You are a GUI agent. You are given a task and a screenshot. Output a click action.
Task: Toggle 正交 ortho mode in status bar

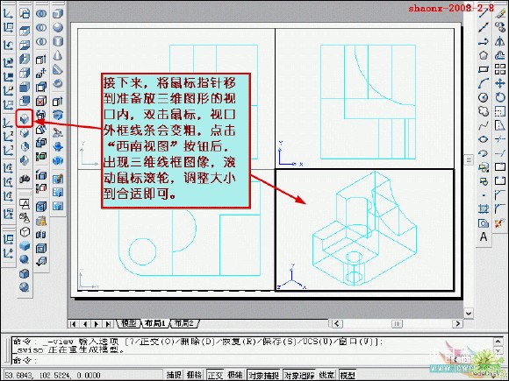click(x=215, y=375)
